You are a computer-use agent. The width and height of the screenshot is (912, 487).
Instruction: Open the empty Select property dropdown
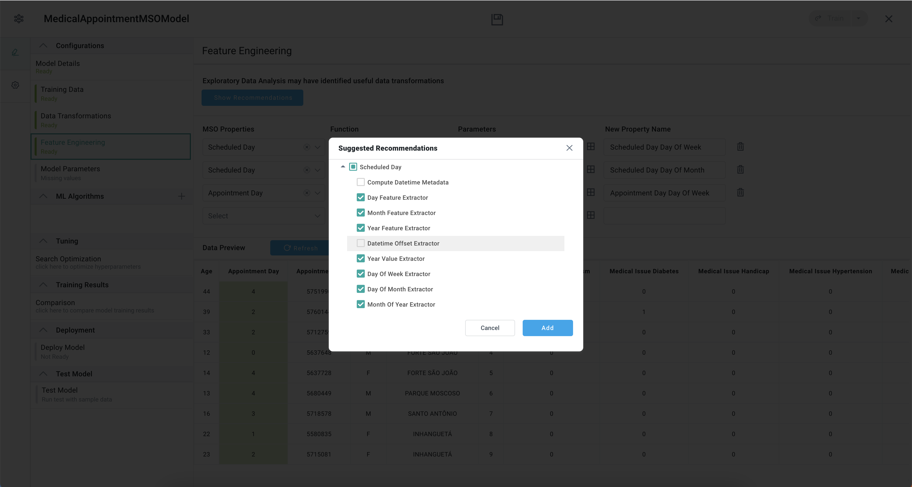tap(263, 216)
